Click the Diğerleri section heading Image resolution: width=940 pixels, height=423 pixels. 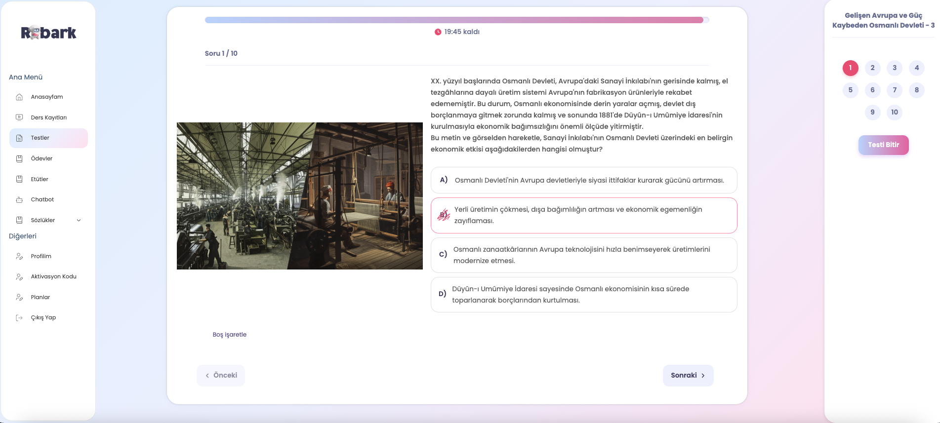[x=23, y=236]
